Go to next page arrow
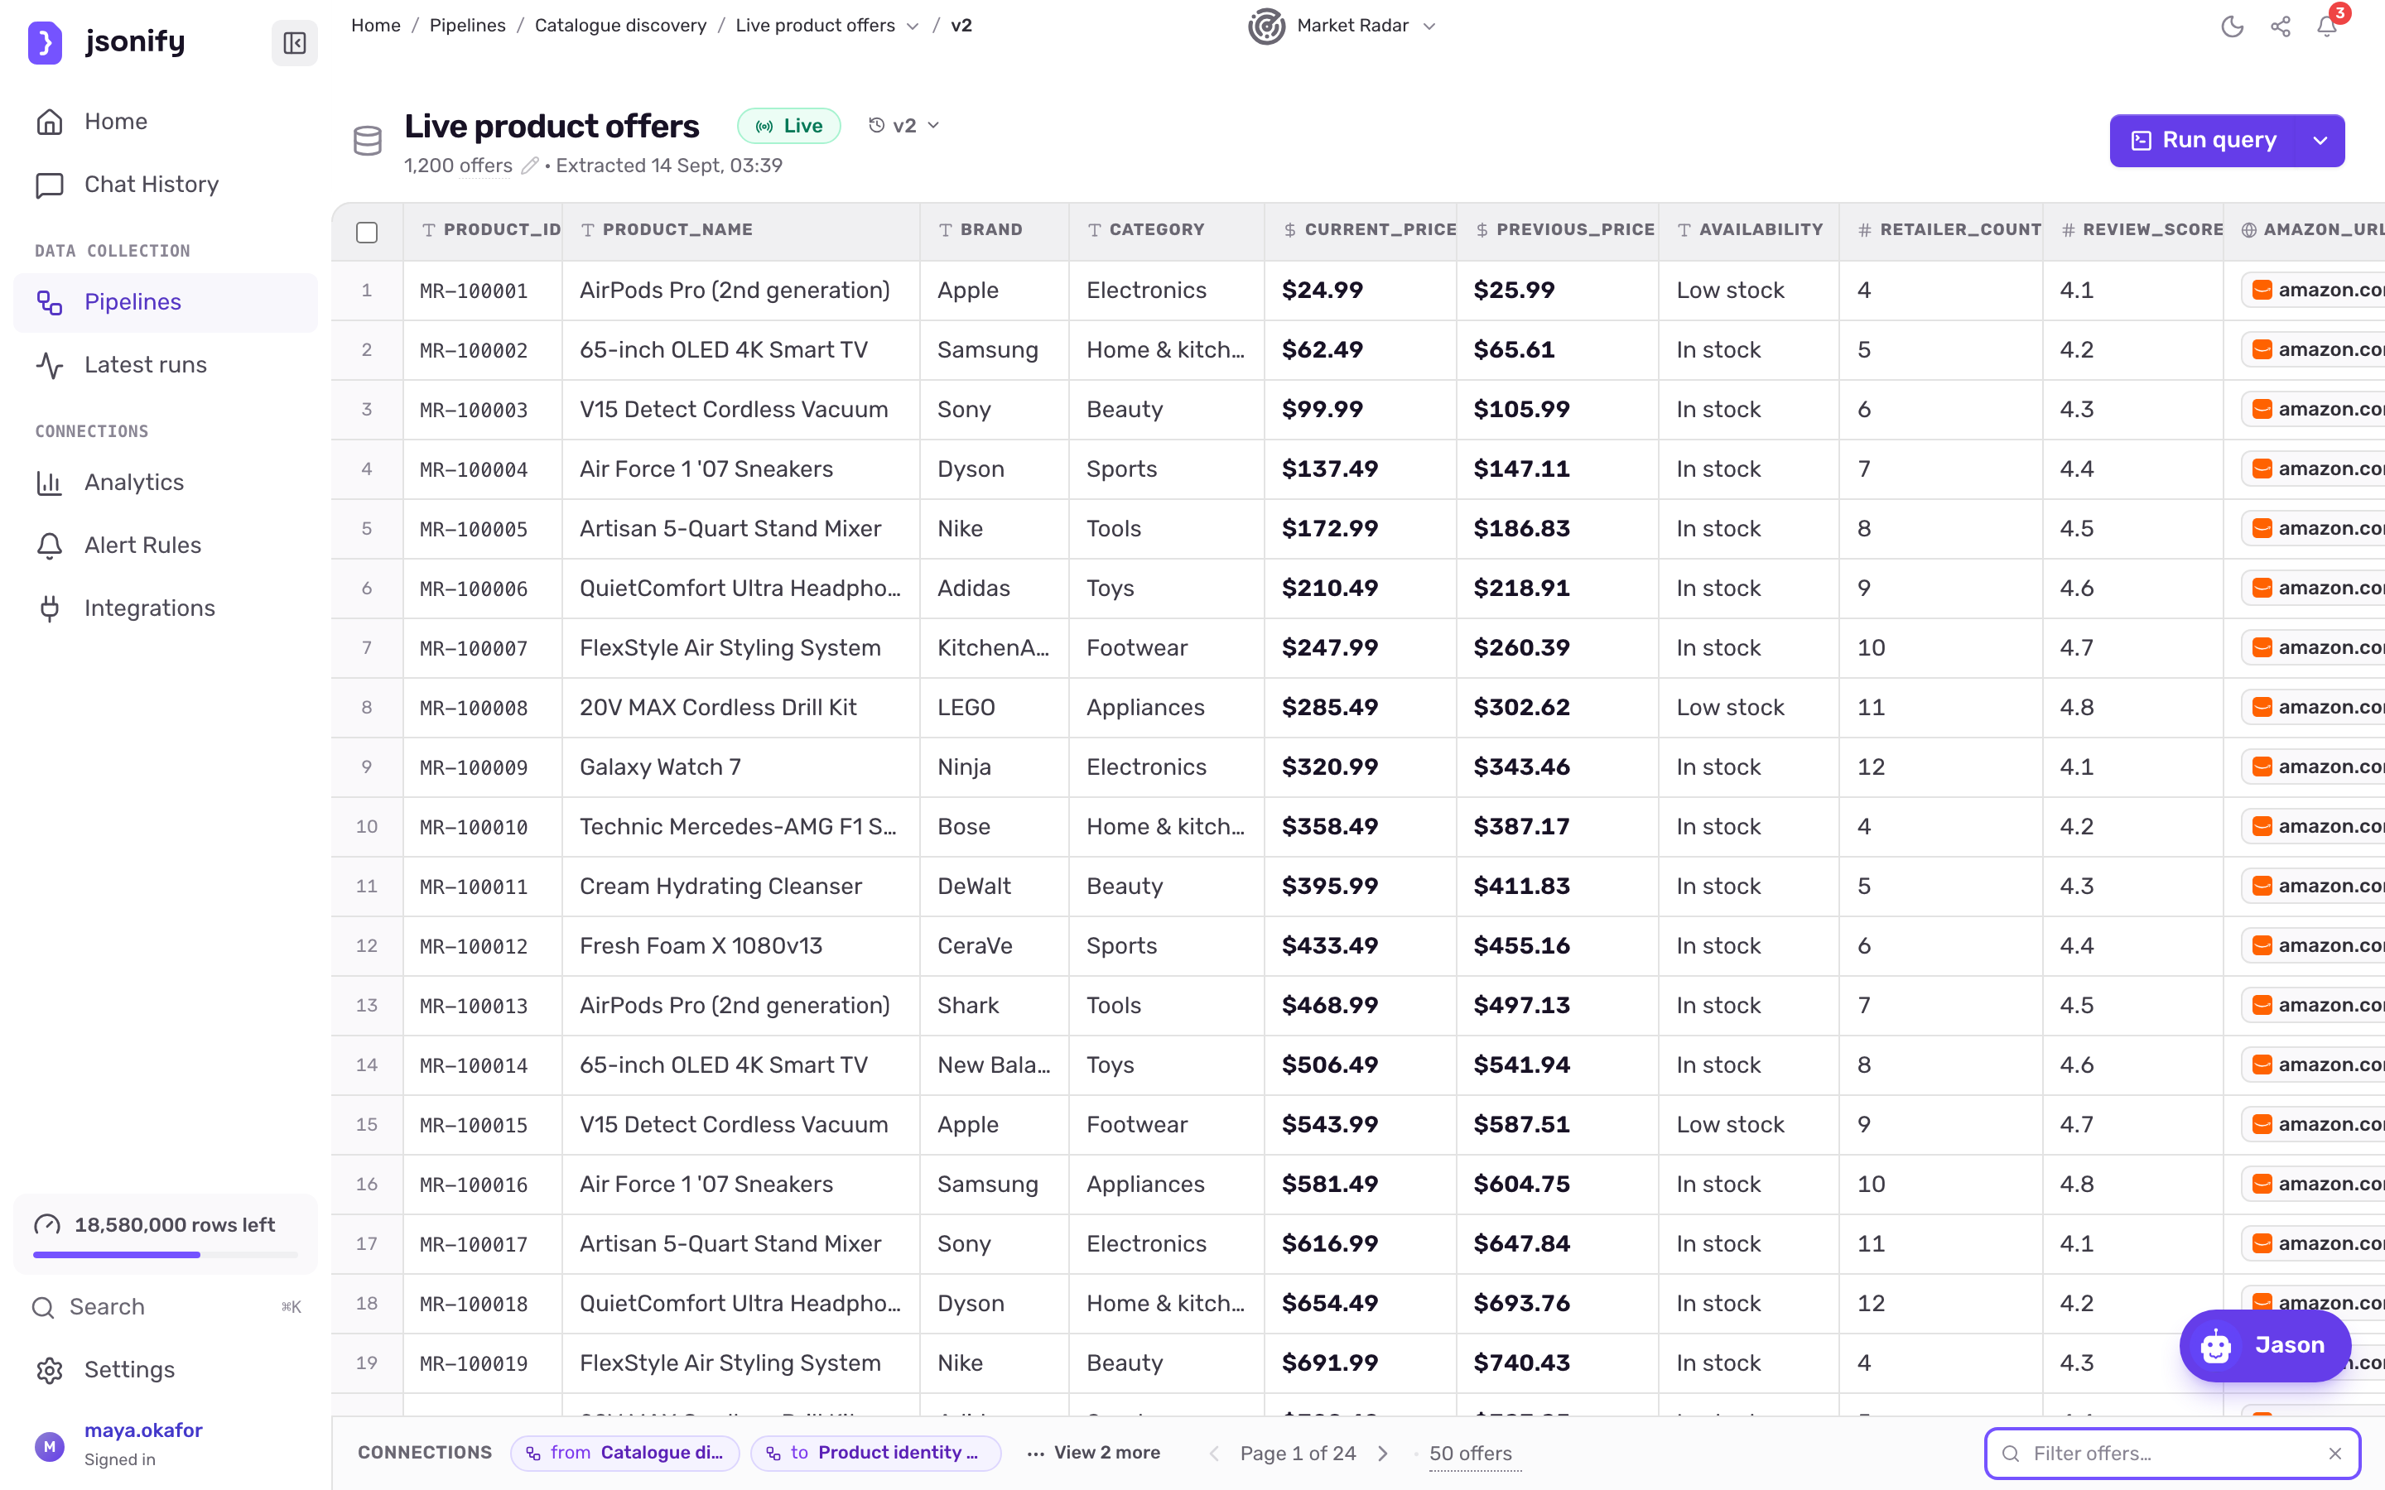 tap(1383, 1454)
